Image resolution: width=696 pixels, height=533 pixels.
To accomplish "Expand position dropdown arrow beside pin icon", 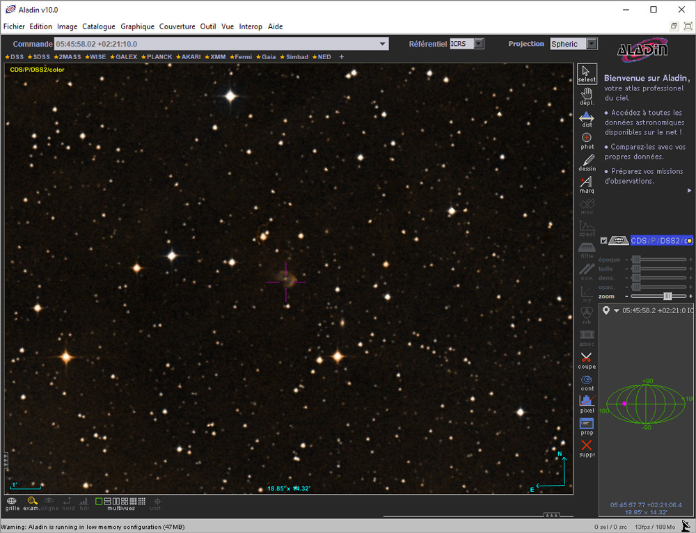I will 617,310.
